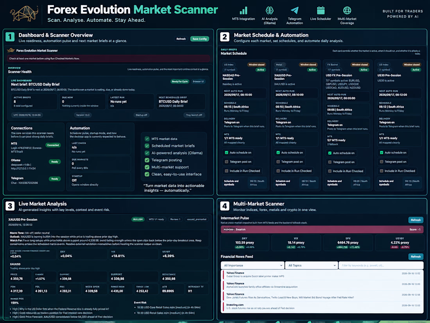This screenshot has height=323, width=430.
Task: Open the All Topics dropdown
Action: [x=312, y=265]
